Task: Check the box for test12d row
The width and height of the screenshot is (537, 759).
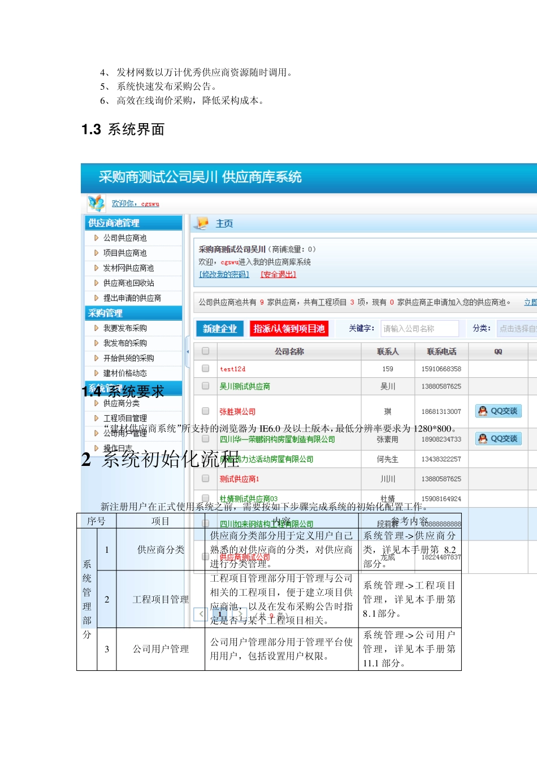Action: click(206, 369)
